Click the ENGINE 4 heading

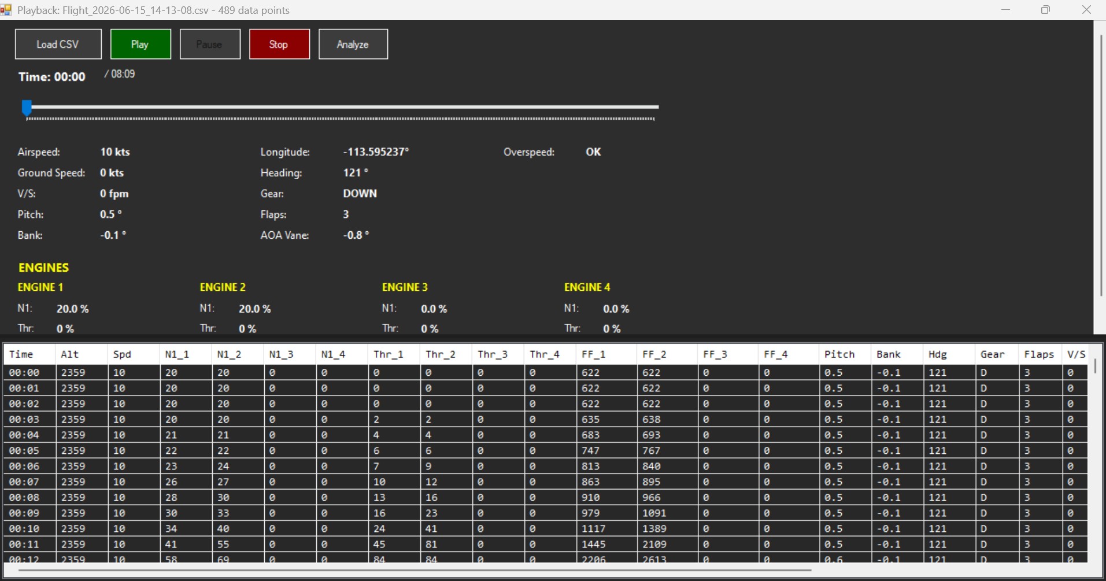click(x=587, y=287)
